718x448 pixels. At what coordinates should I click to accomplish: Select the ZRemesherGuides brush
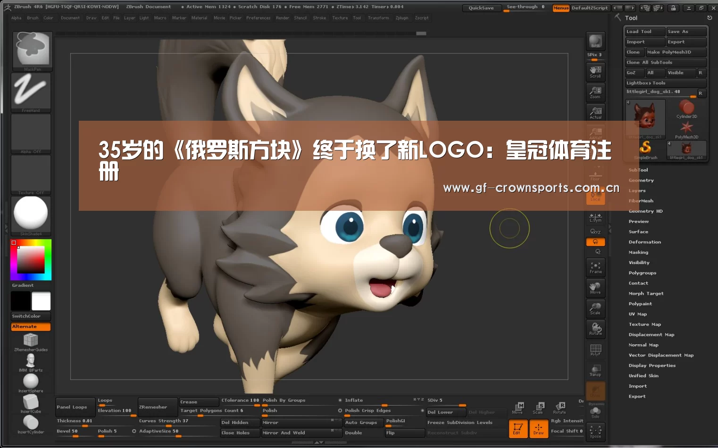tap(31, 342)
